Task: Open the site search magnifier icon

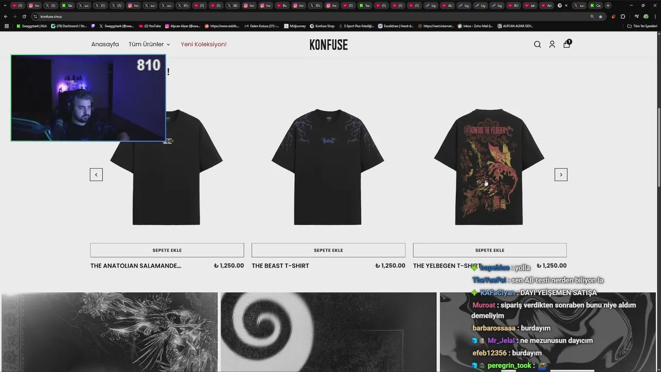Action: (x=538, y=44)
